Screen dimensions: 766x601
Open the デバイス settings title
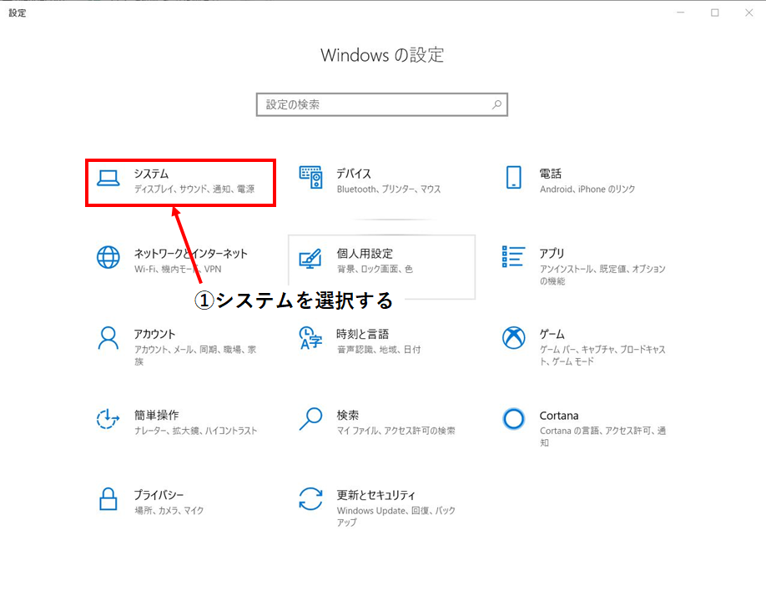pos(354,174)
